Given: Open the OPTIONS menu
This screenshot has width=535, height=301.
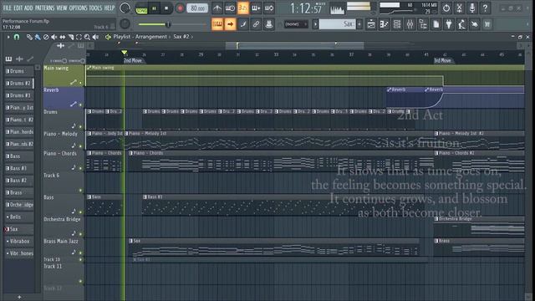Looking at the screenshot, I should pyautogui.click(x=78, y=8).
